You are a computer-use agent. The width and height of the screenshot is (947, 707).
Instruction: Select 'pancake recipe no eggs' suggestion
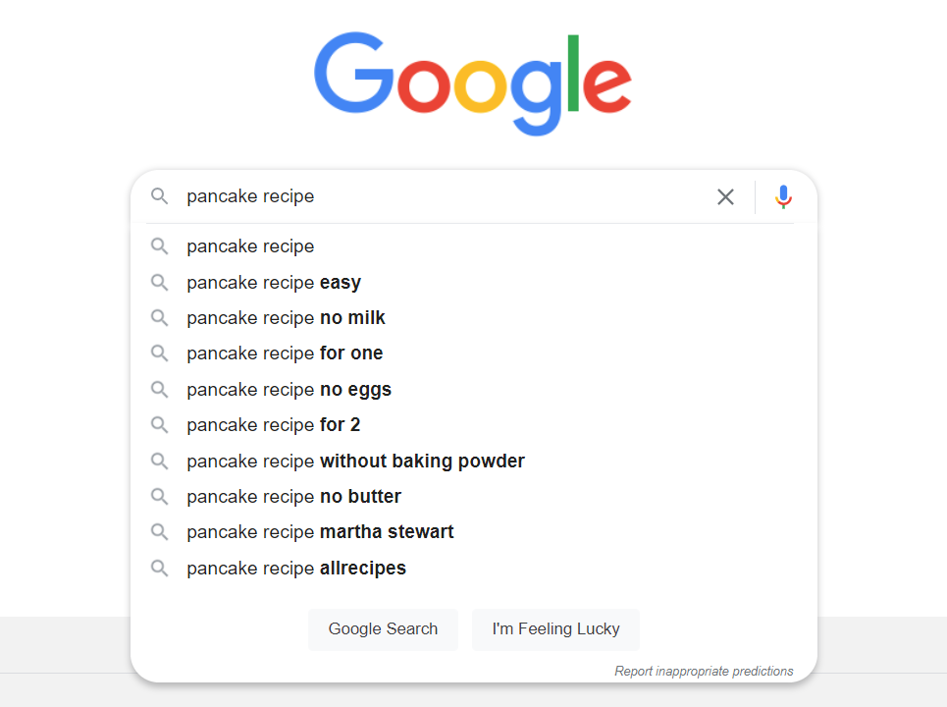(x=473, y=389)
